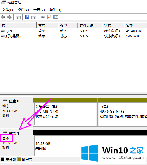Open the 操作(A) menu
This screenshot has width=147, height=165.
23,10
